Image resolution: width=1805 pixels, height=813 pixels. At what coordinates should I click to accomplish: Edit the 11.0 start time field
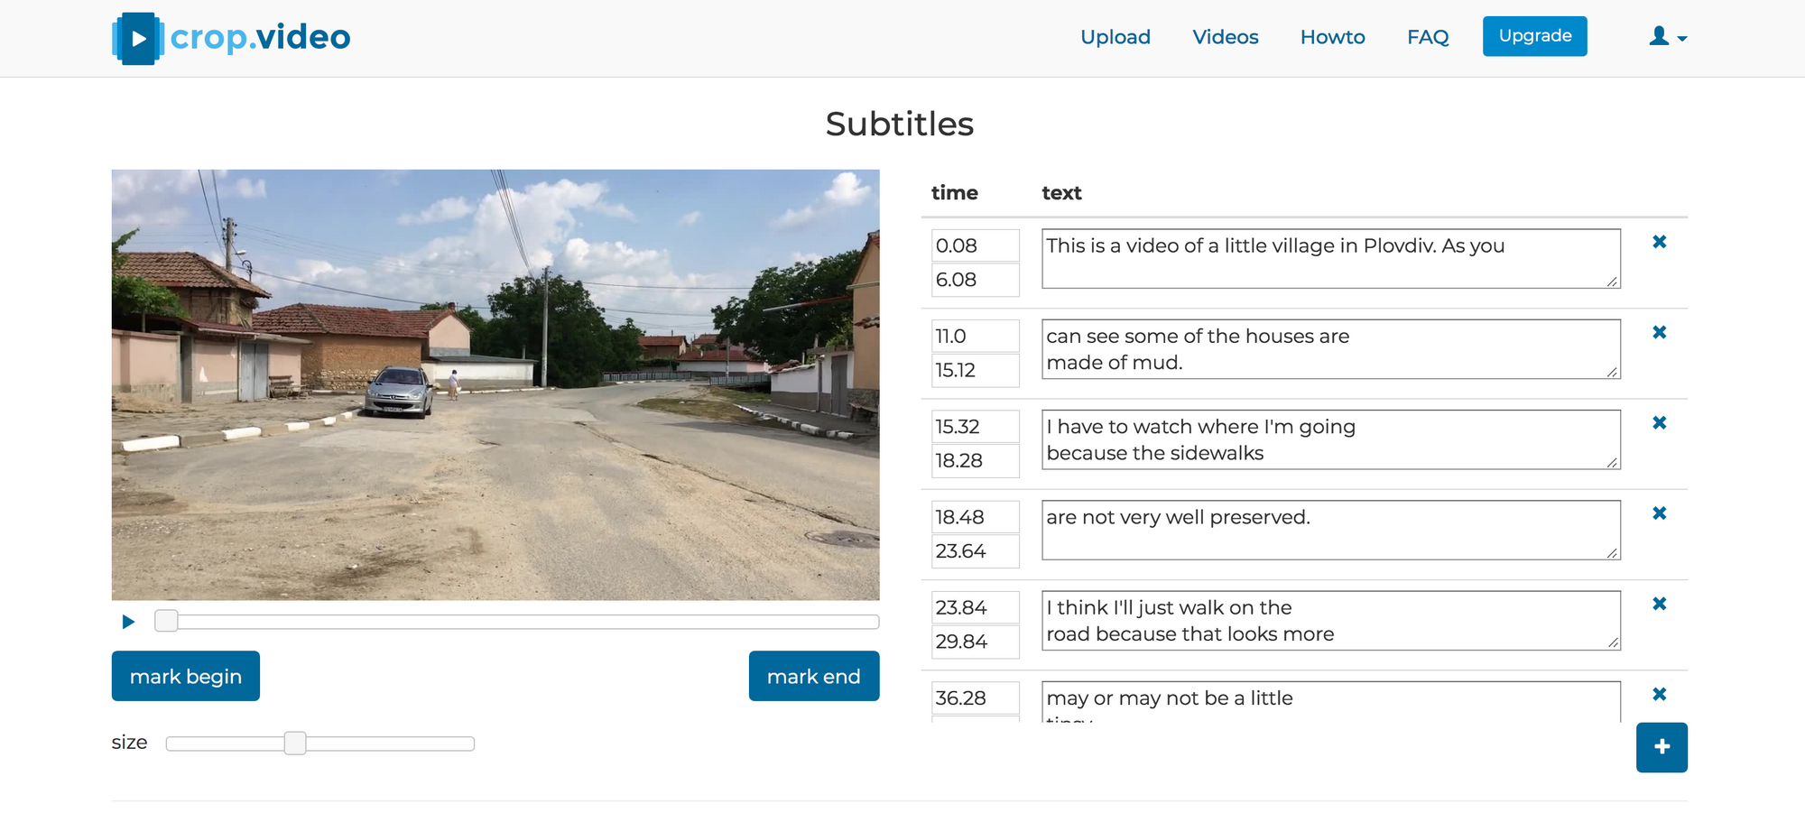[x=975, y=337]
